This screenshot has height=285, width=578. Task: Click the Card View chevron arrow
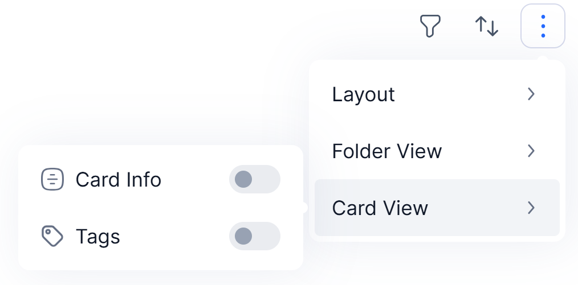point(531,208)
